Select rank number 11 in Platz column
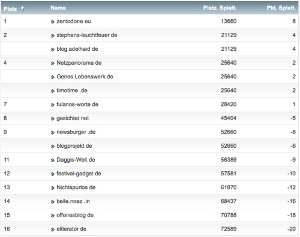The image size is (300, 237). [7, 160]
